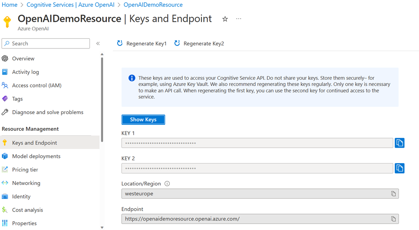Click the Identity briefcase icon

click(x=5, y=197)
